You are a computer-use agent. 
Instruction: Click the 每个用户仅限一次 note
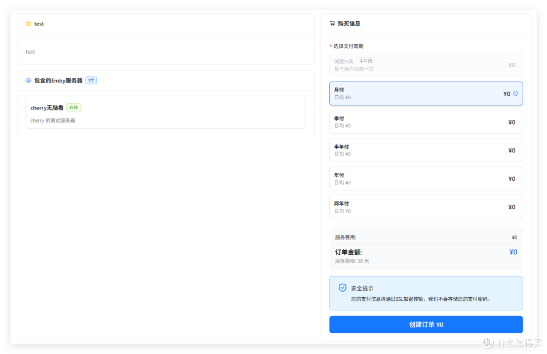pyautogui.click(x=354, y=69)
